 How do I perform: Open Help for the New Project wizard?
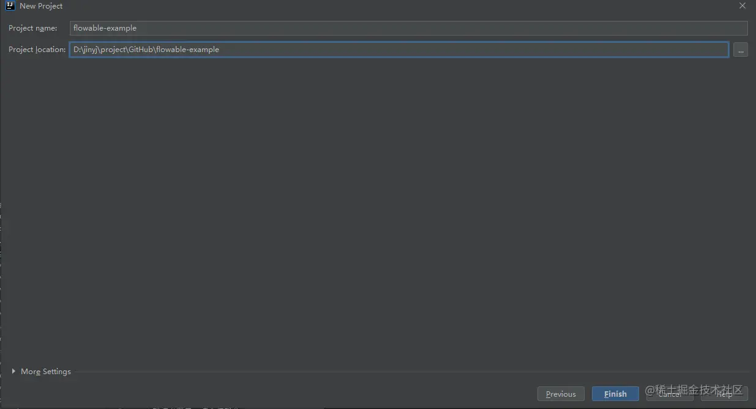724,394
